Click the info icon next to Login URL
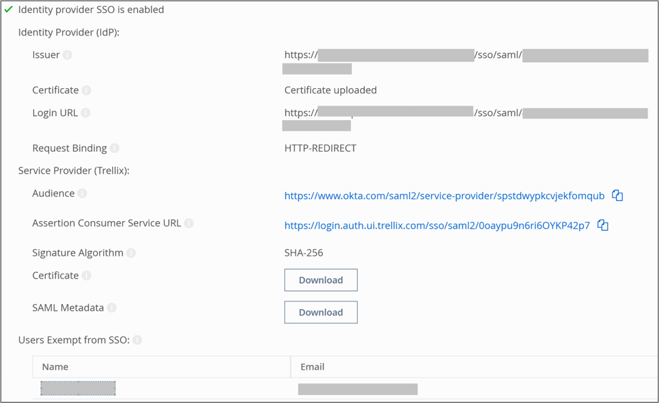The width and height of the screenshot is (659, 403). (86, 113)
